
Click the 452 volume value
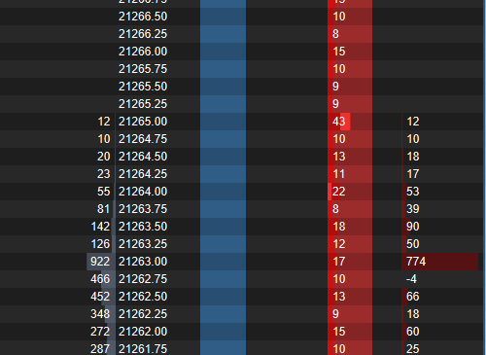click(100, 297)
